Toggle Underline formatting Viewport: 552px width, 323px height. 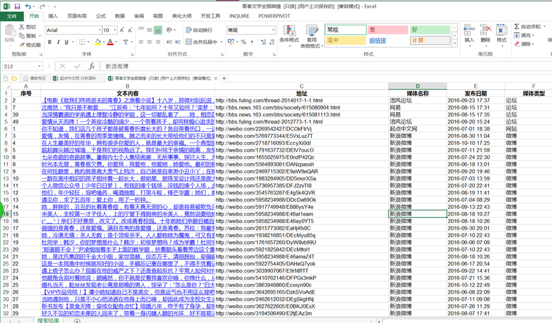(67, 42)
